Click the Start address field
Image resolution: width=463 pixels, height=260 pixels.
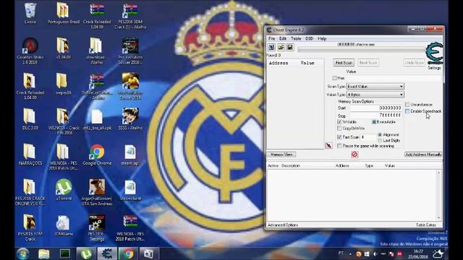coord(375,108)
